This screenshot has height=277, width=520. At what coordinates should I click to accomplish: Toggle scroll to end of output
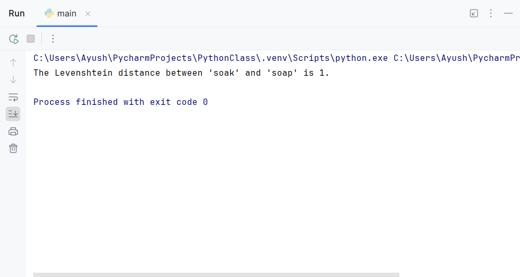click(x=13, y=114)
